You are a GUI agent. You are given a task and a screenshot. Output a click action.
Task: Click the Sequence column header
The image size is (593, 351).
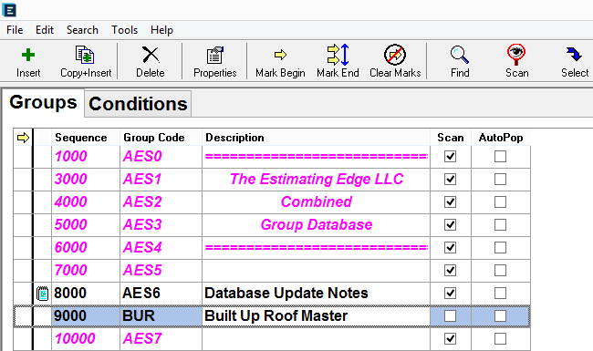tap(86, 138)
